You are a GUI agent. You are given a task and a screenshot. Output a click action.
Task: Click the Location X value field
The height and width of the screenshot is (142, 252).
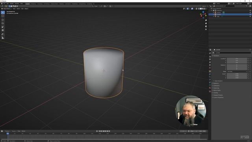(237, 59)
